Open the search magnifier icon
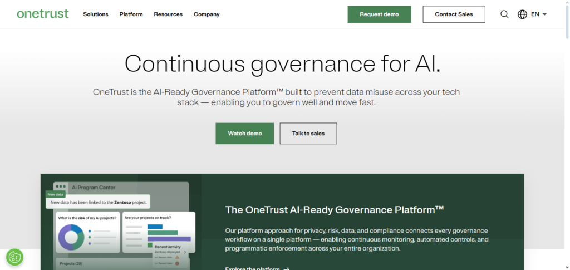Image resolution: width=570 pixels, height=270 pixels. click(504, 14)
